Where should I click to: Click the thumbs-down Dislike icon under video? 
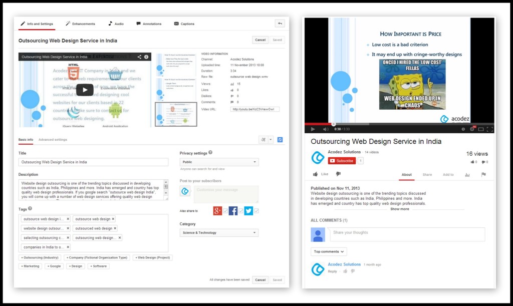[338, 174]
